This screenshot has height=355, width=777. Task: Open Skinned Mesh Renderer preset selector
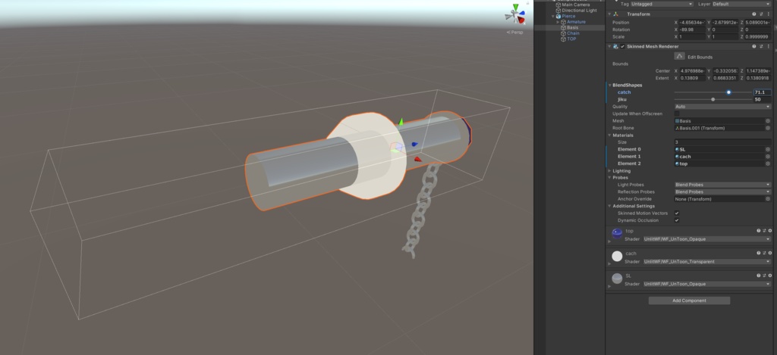[x=762, y=46]
